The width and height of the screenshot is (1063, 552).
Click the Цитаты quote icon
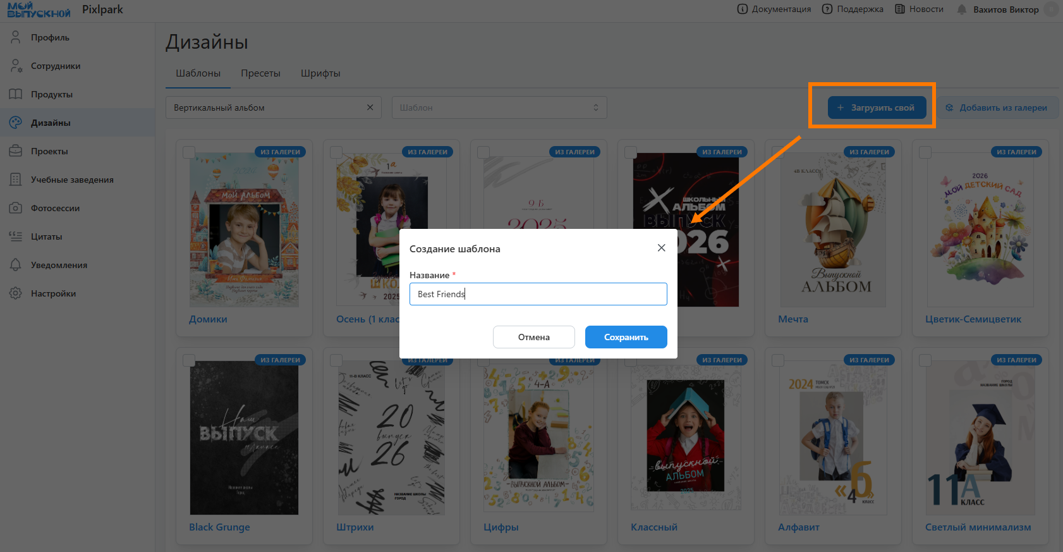16,236
